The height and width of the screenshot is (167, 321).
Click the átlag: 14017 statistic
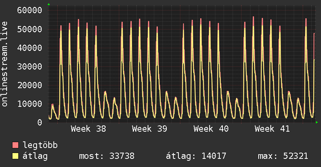coord(196,156)
